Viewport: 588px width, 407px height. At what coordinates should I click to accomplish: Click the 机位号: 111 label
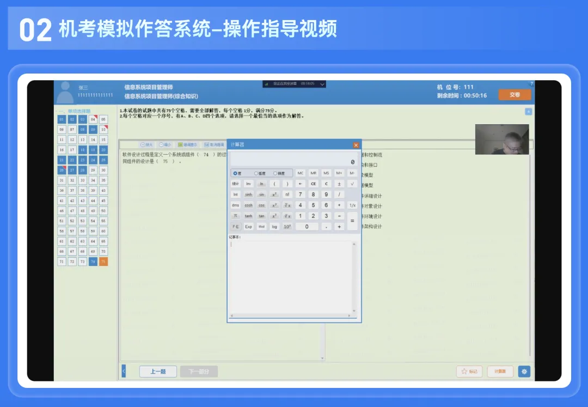[x=455, y=87]
